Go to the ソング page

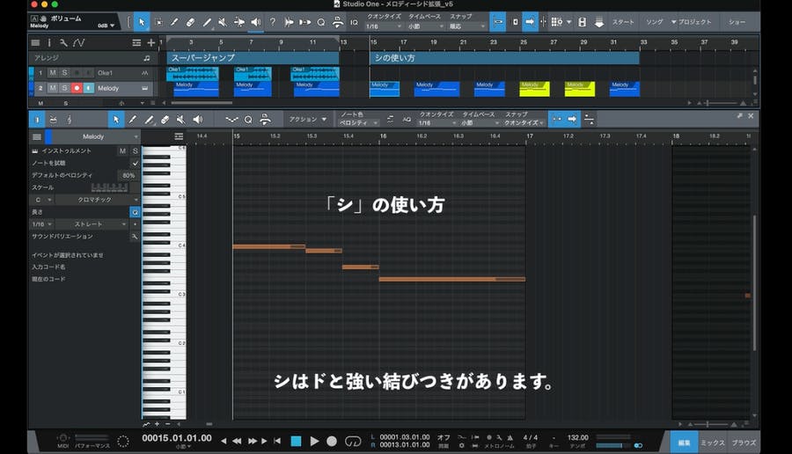[654, 22]
